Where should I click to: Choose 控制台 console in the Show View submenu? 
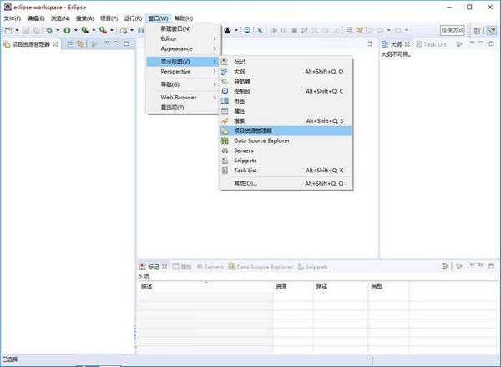pos(286,91)
